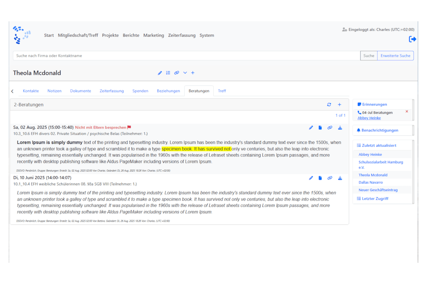Open Schulsozialarbeit Hamburg e.V. from recent list
Viewport: 427px width, 284px height.
[380, 165]
